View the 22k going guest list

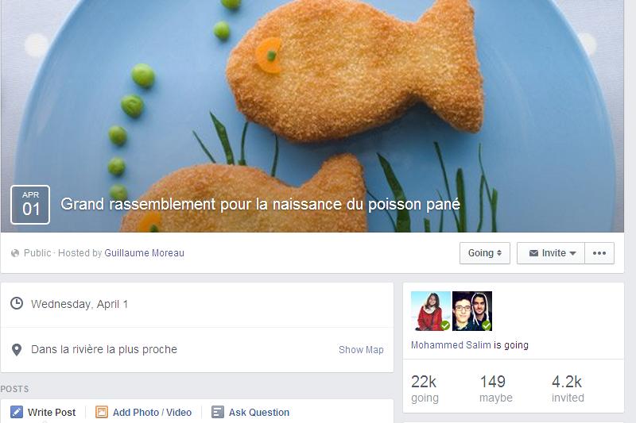click(x=425, y=389)
